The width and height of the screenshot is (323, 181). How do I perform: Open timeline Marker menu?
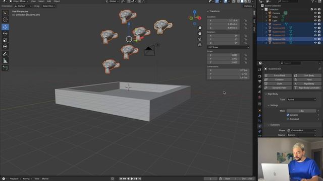(45, 179)
